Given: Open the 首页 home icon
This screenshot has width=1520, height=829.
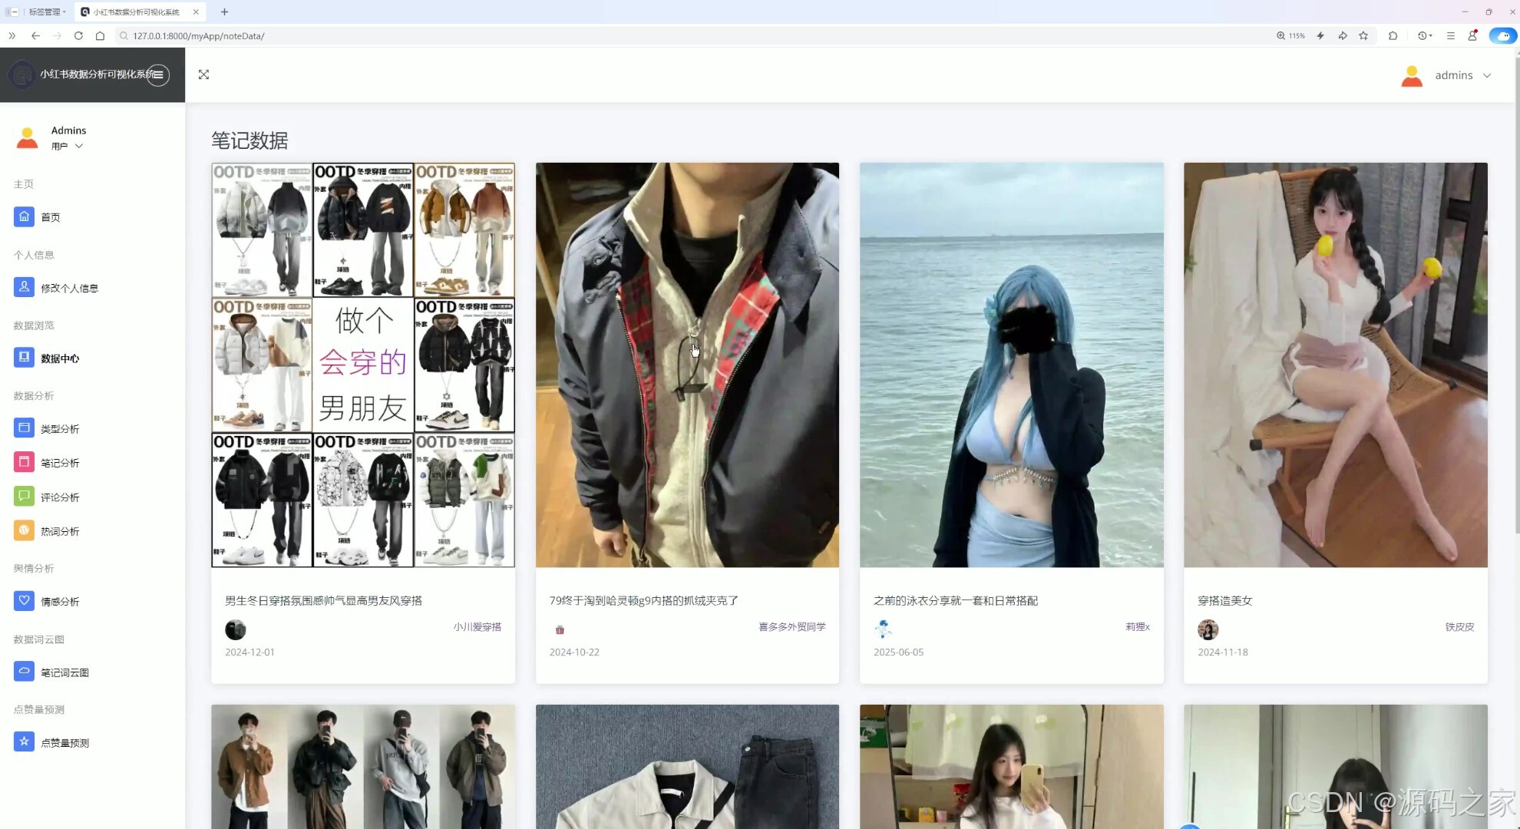Looking at the screenshot, I should click(x=24, y=216).
